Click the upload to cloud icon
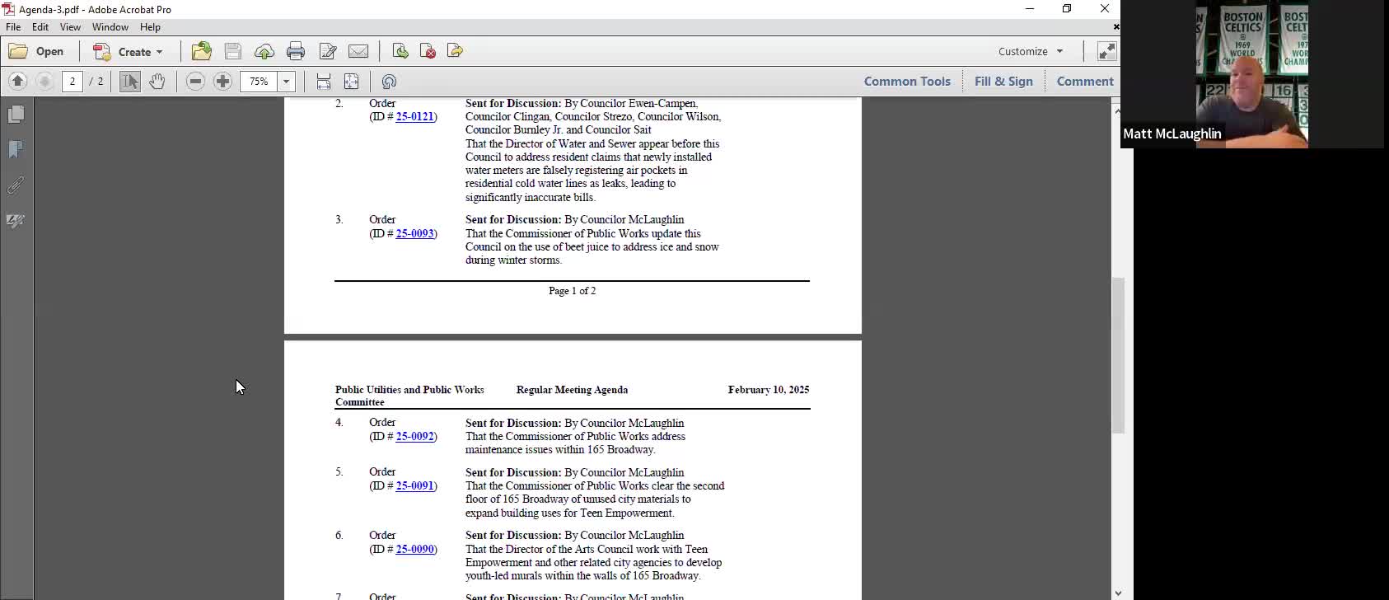The image size is (1389, 600). [264, 51]
